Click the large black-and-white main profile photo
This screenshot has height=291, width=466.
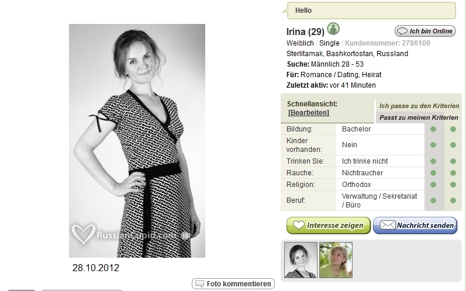point(137,141)
